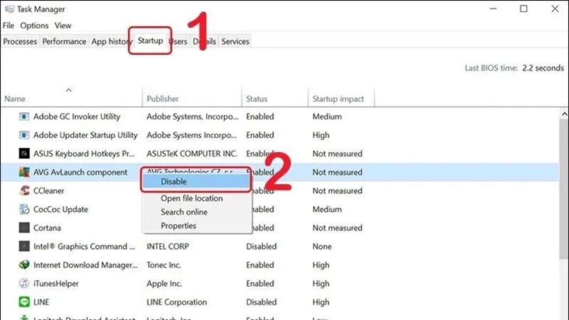This screenshot has width=569, height=320.
Task: Click the INTEL CORP publisher cell
Action: pyautogui.click(x=168, y=247)
